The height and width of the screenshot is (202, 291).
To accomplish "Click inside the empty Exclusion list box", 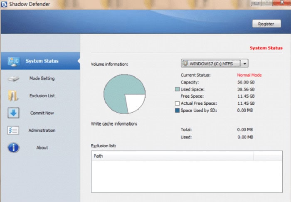I will 187,176.
